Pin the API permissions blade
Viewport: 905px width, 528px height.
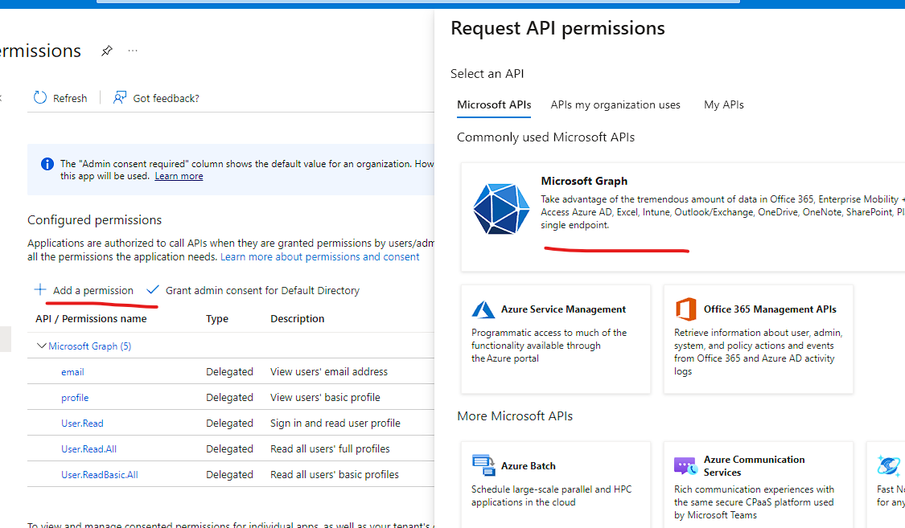106,51
